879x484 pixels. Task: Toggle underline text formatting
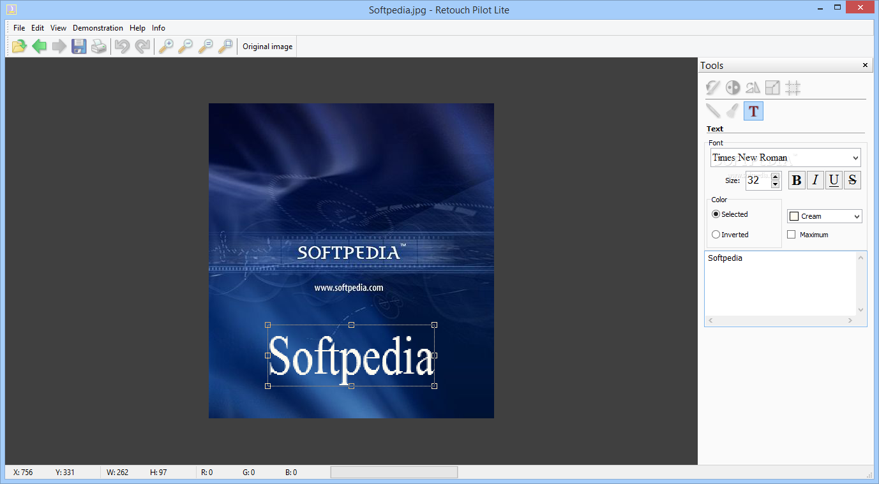834,180
